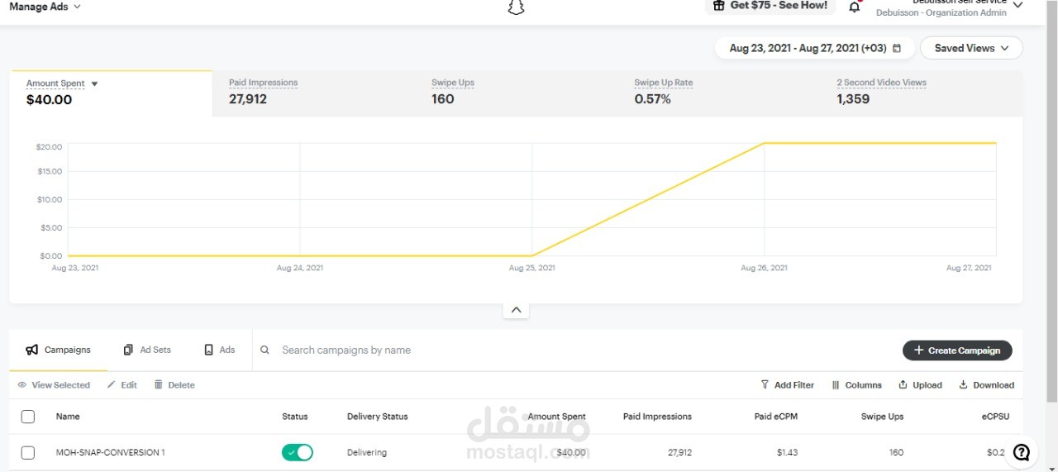Click the gift icon for $75 offer

pyautogui.click(x=718, y=6)
